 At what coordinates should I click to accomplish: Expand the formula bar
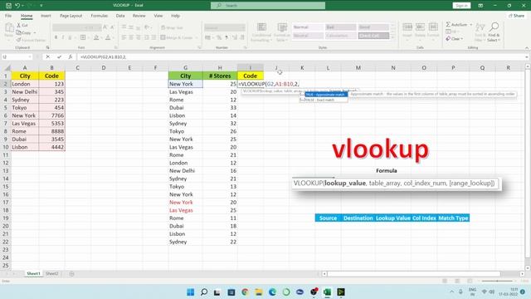[527, 57]
